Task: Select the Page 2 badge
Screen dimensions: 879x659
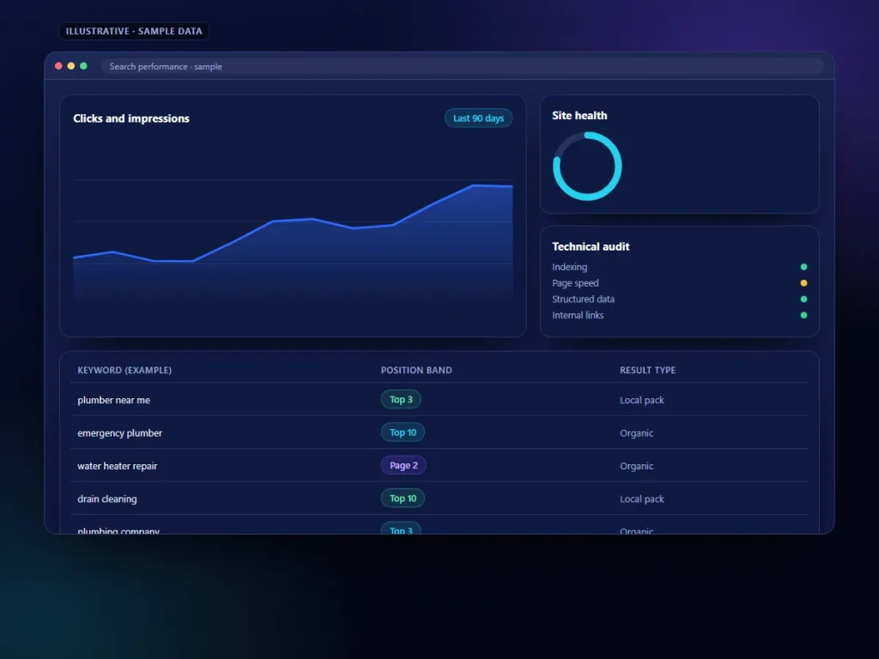Action: point(403,465)
